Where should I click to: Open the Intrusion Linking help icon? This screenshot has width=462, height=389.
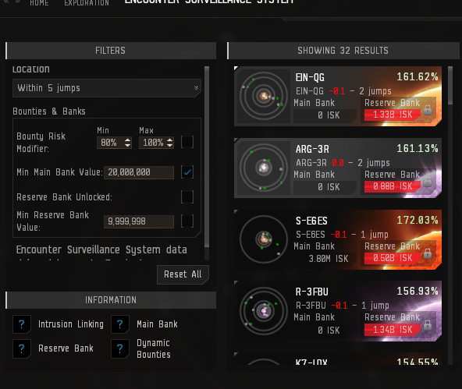coord(22,324)
